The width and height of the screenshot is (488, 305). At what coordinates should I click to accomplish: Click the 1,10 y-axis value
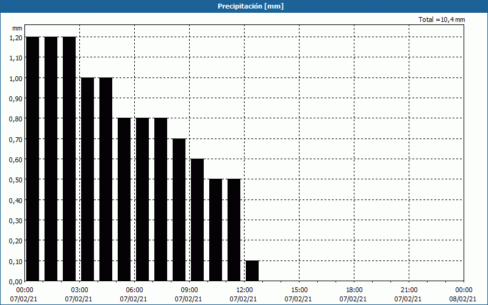[x=16, y=57]
